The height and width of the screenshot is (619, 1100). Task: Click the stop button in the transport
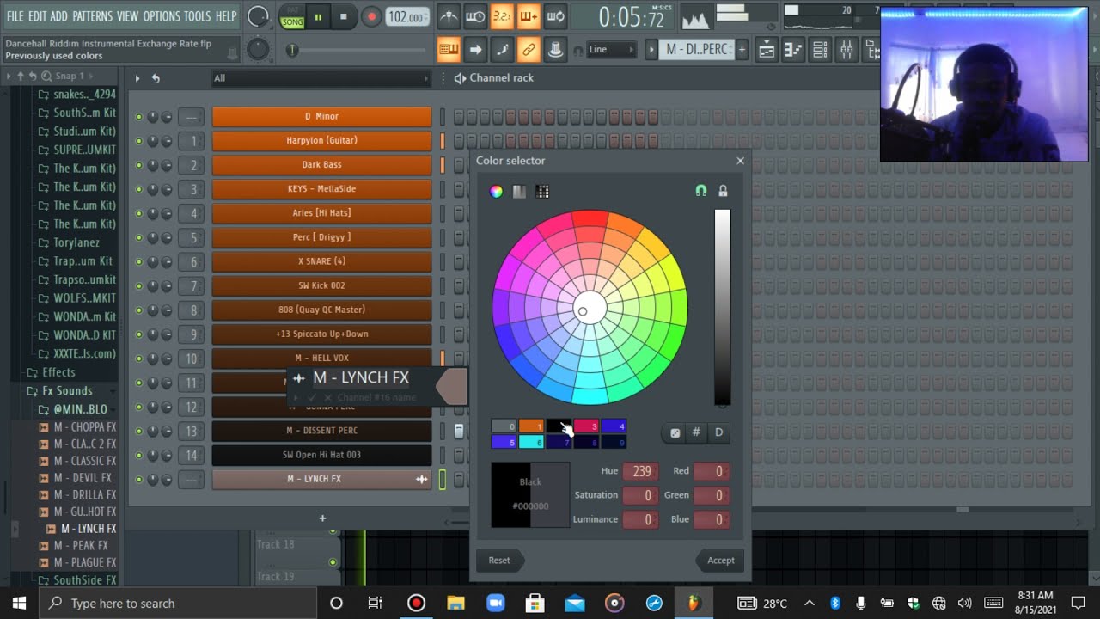[x=344, y=16]
